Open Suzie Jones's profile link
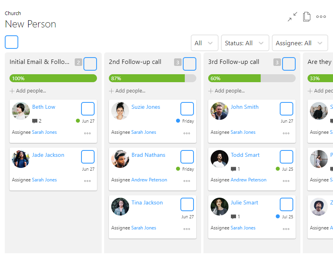 [146, 107]
